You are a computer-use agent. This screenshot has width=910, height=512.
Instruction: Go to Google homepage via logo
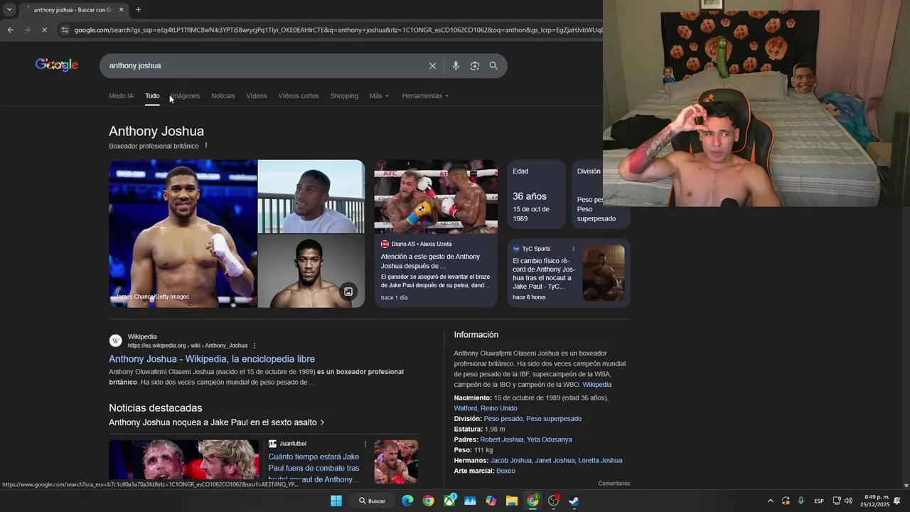[57, 65]
